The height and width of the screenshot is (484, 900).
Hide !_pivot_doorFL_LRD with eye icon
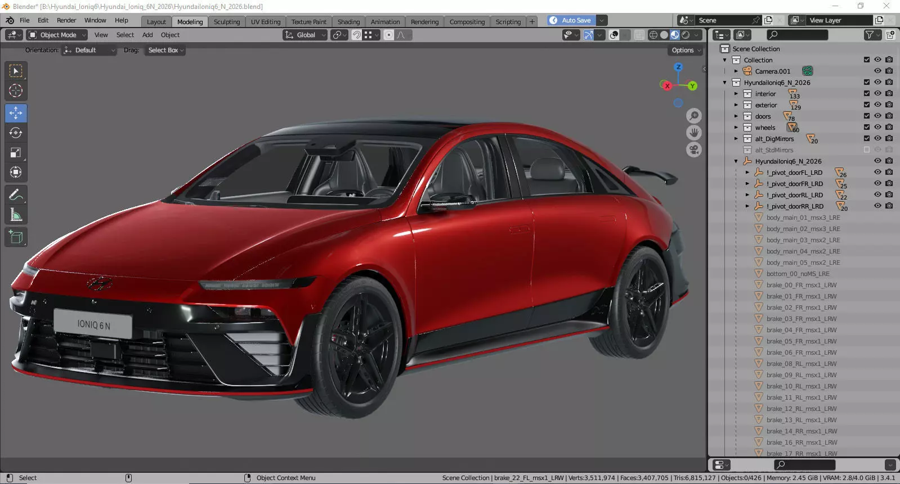click(877, 172)
